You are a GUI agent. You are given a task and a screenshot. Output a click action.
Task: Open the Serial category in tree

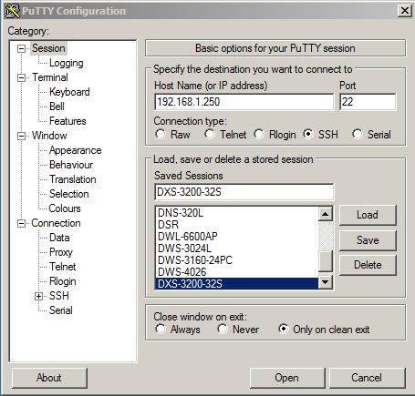point(61,310)
